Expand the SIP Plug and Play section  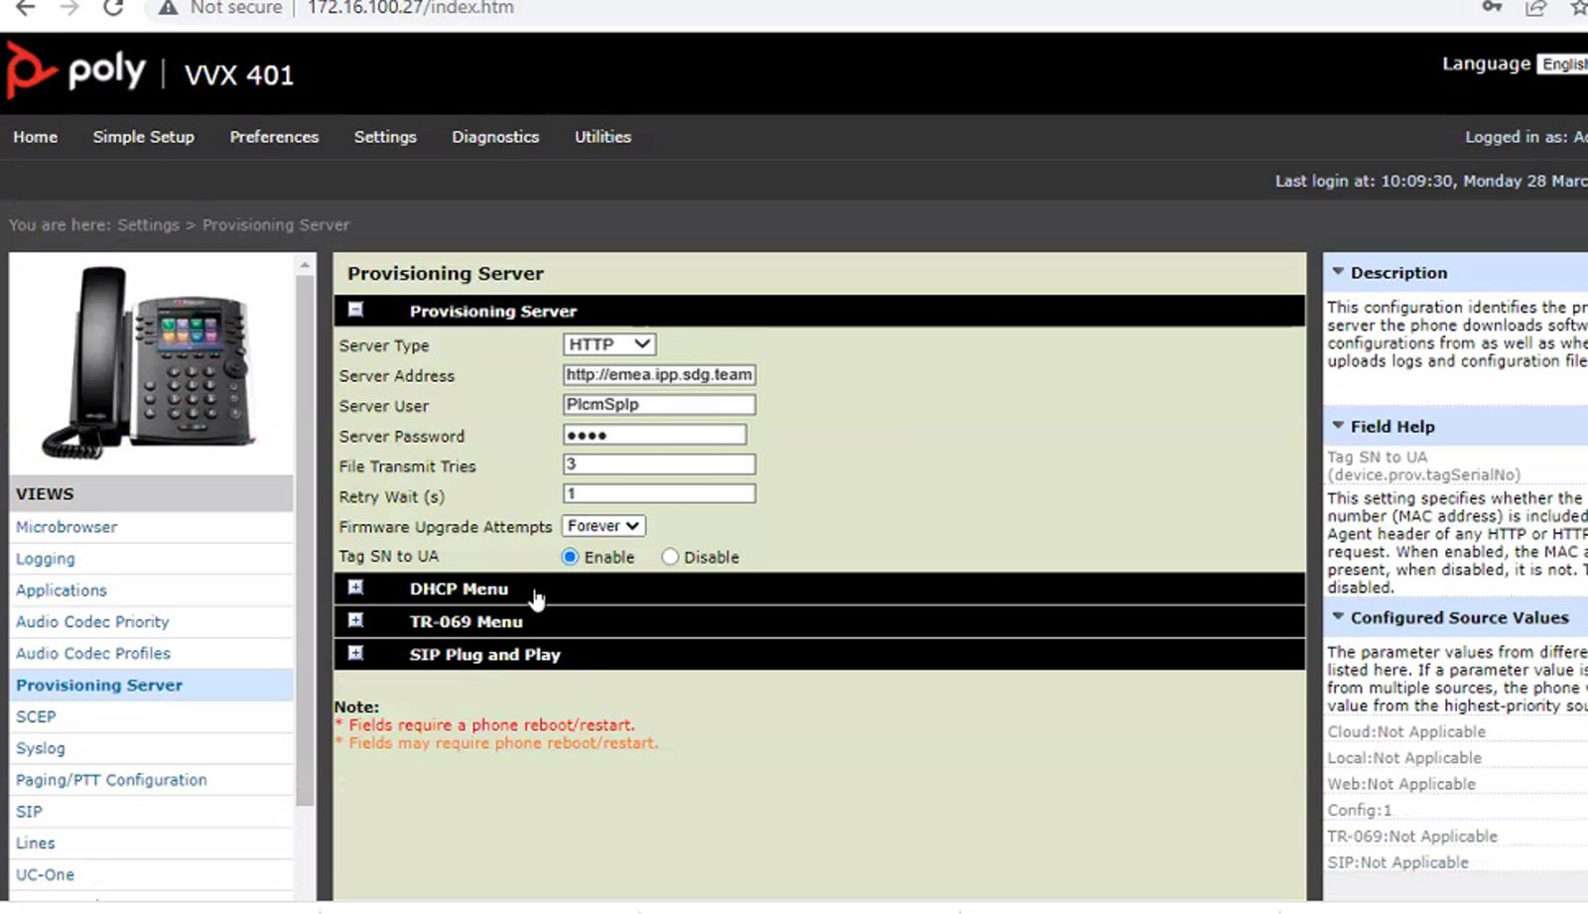click(355, 654)
